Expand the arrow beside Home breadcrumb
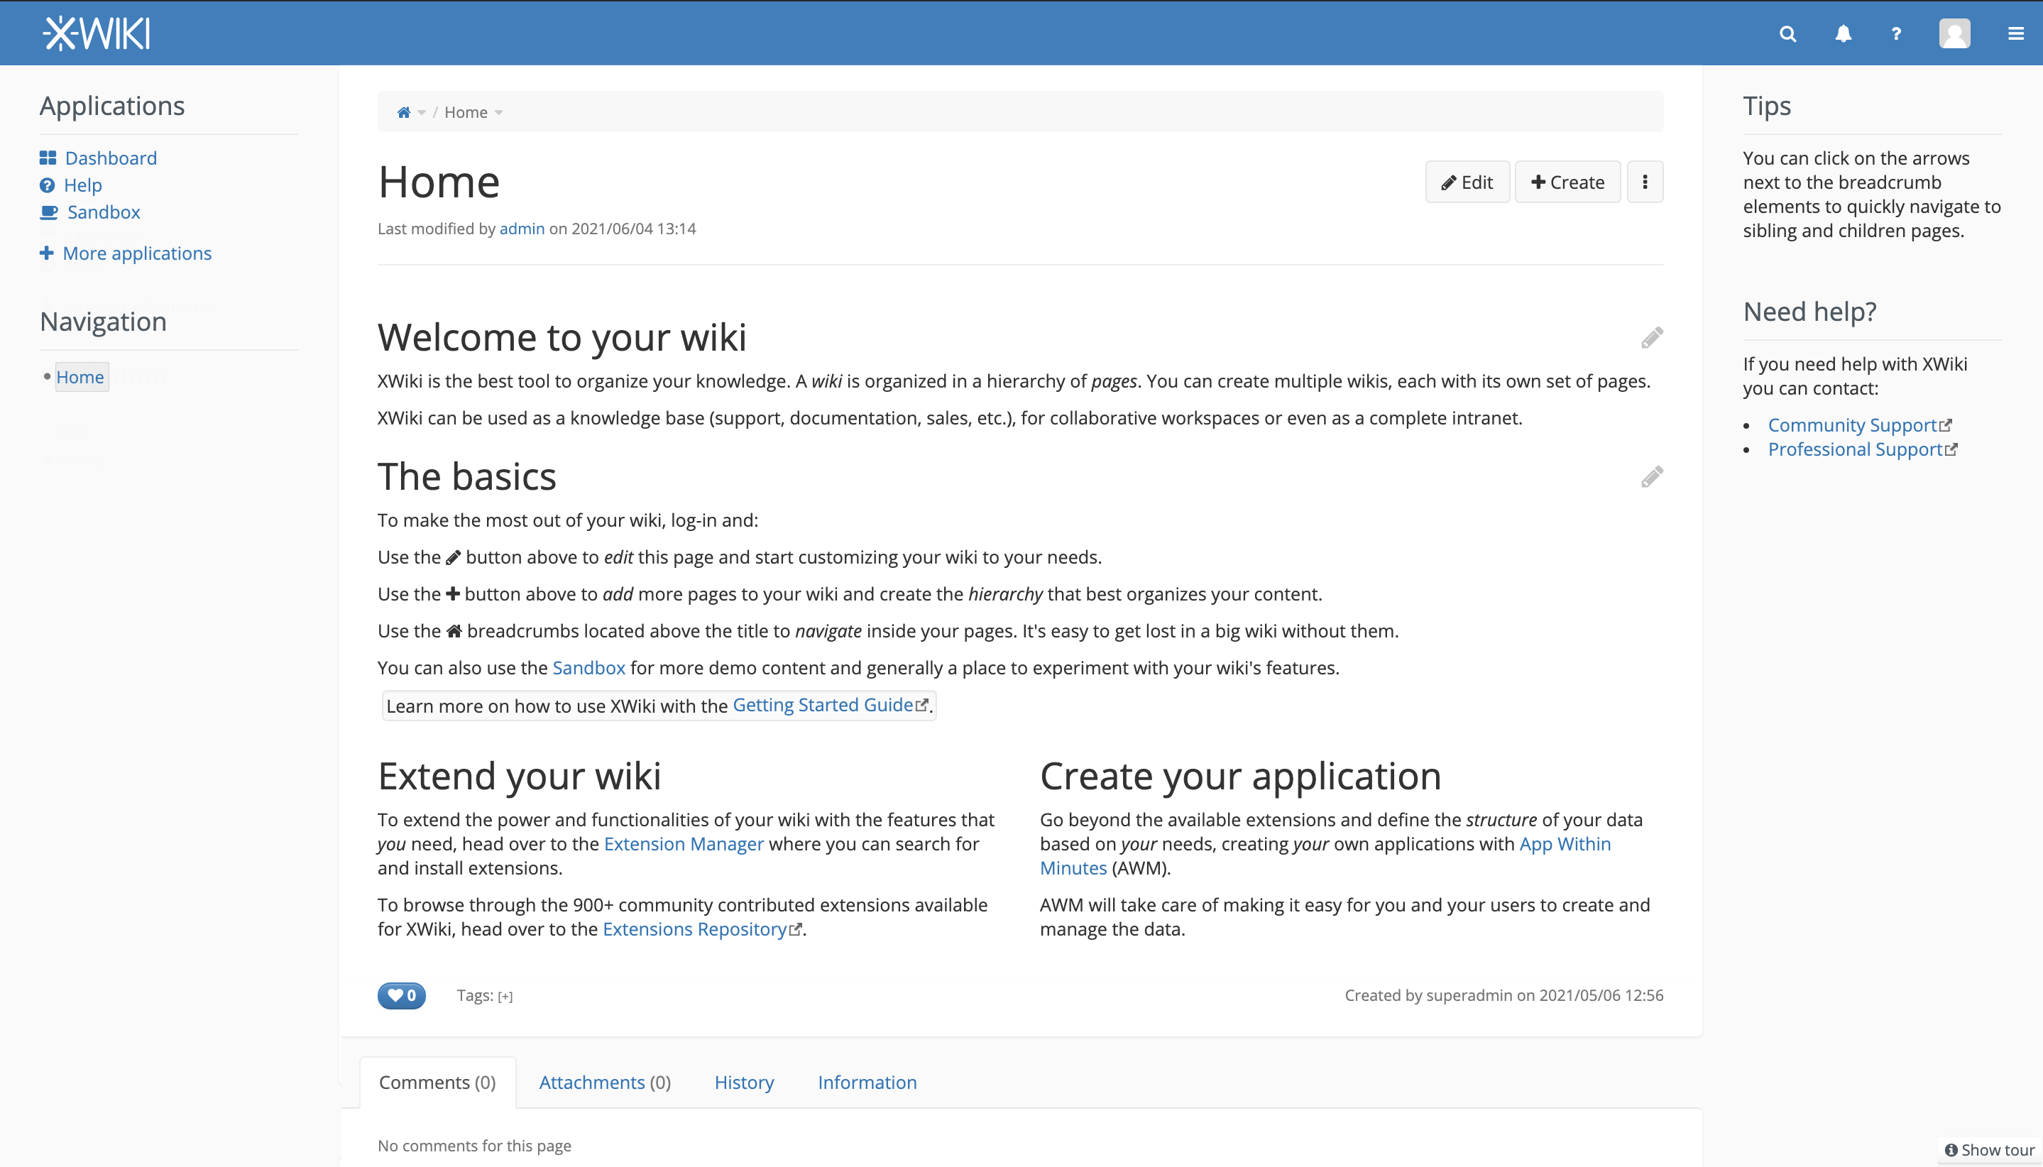Viewport: 2043px width, 1167px height. (498, 113)
